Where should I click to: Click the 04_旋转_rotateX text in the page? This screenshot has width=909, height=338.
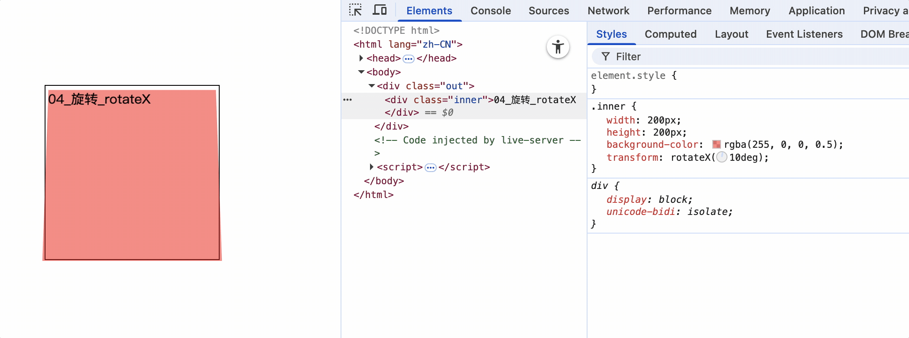pyautogui.click(x=99, y=99)
